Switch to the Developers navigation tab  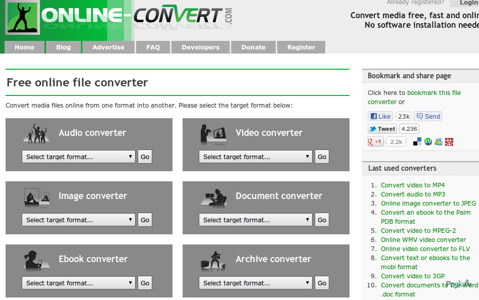tap(200, 47)
